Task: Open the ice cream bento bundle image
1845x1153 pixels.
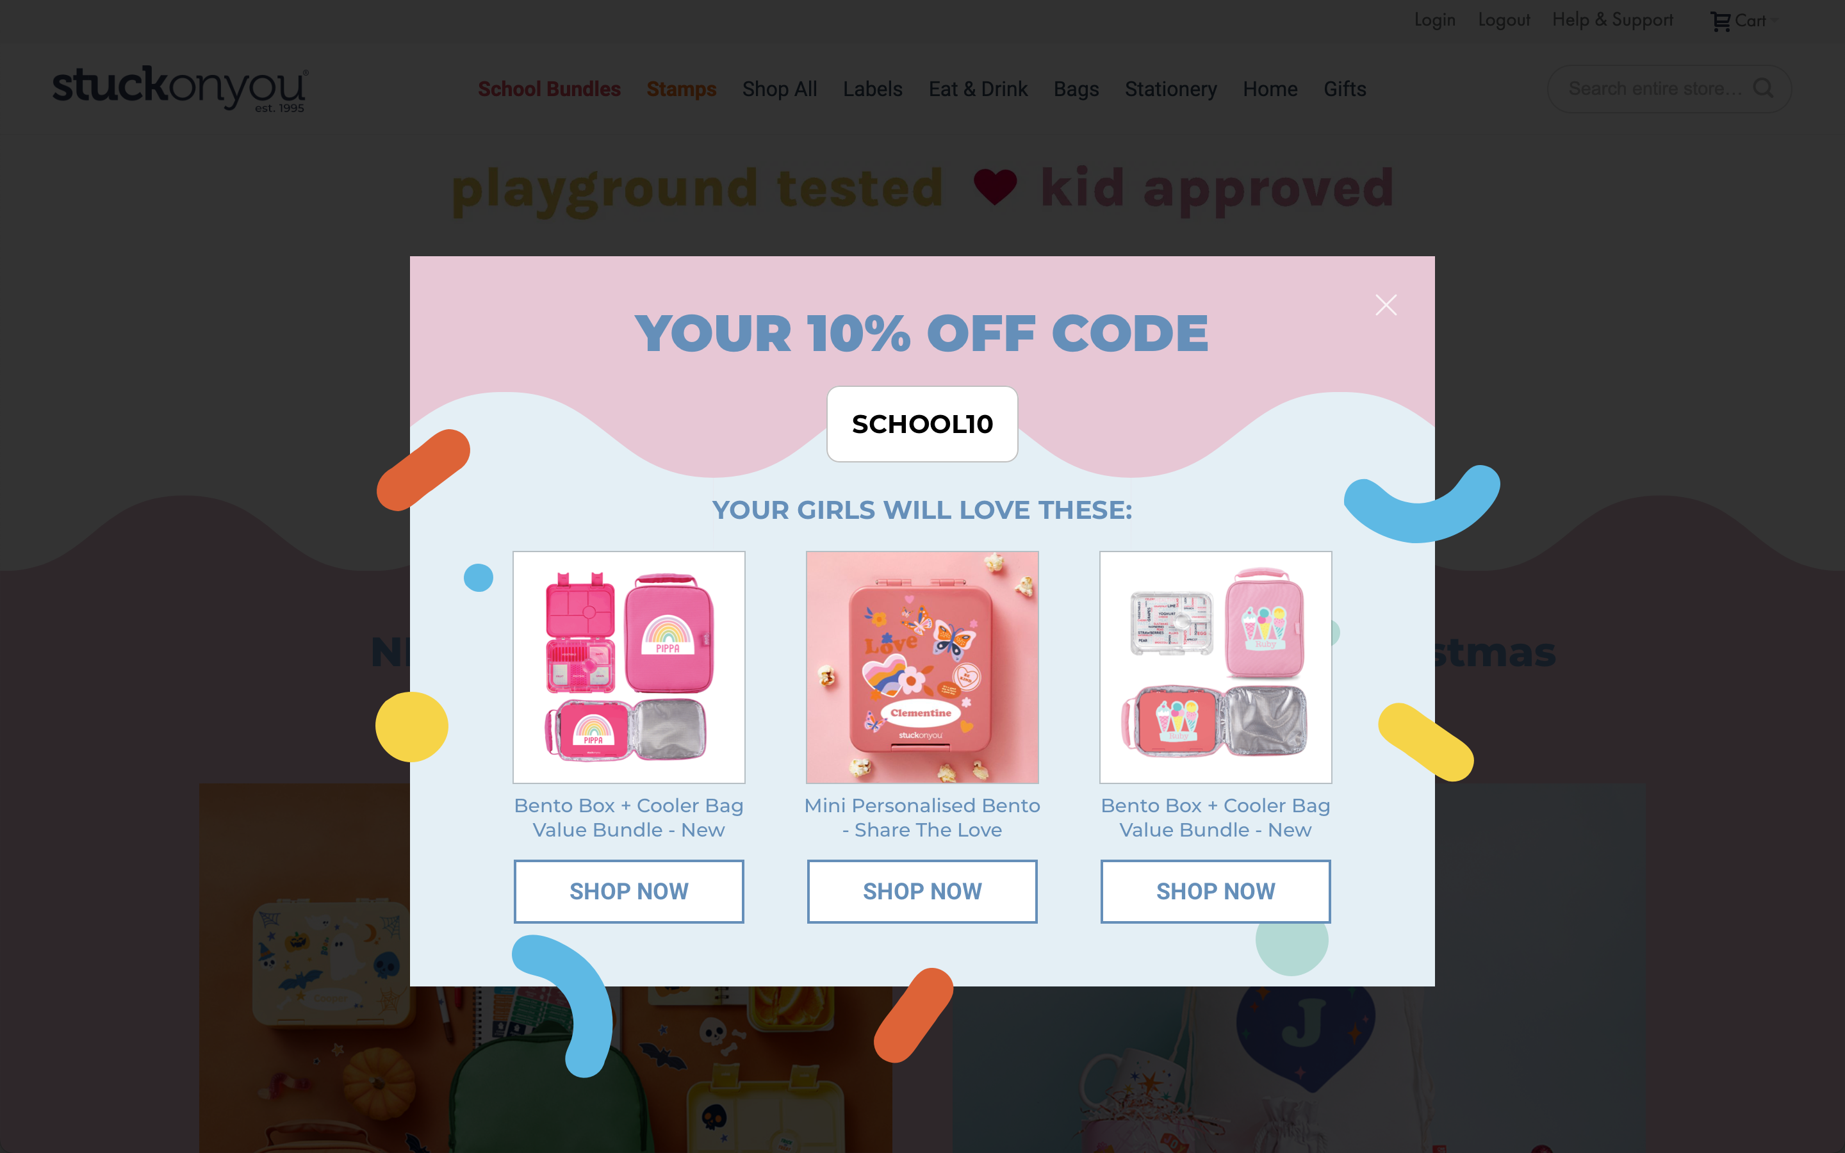Action: click(x=1215, y=667)
